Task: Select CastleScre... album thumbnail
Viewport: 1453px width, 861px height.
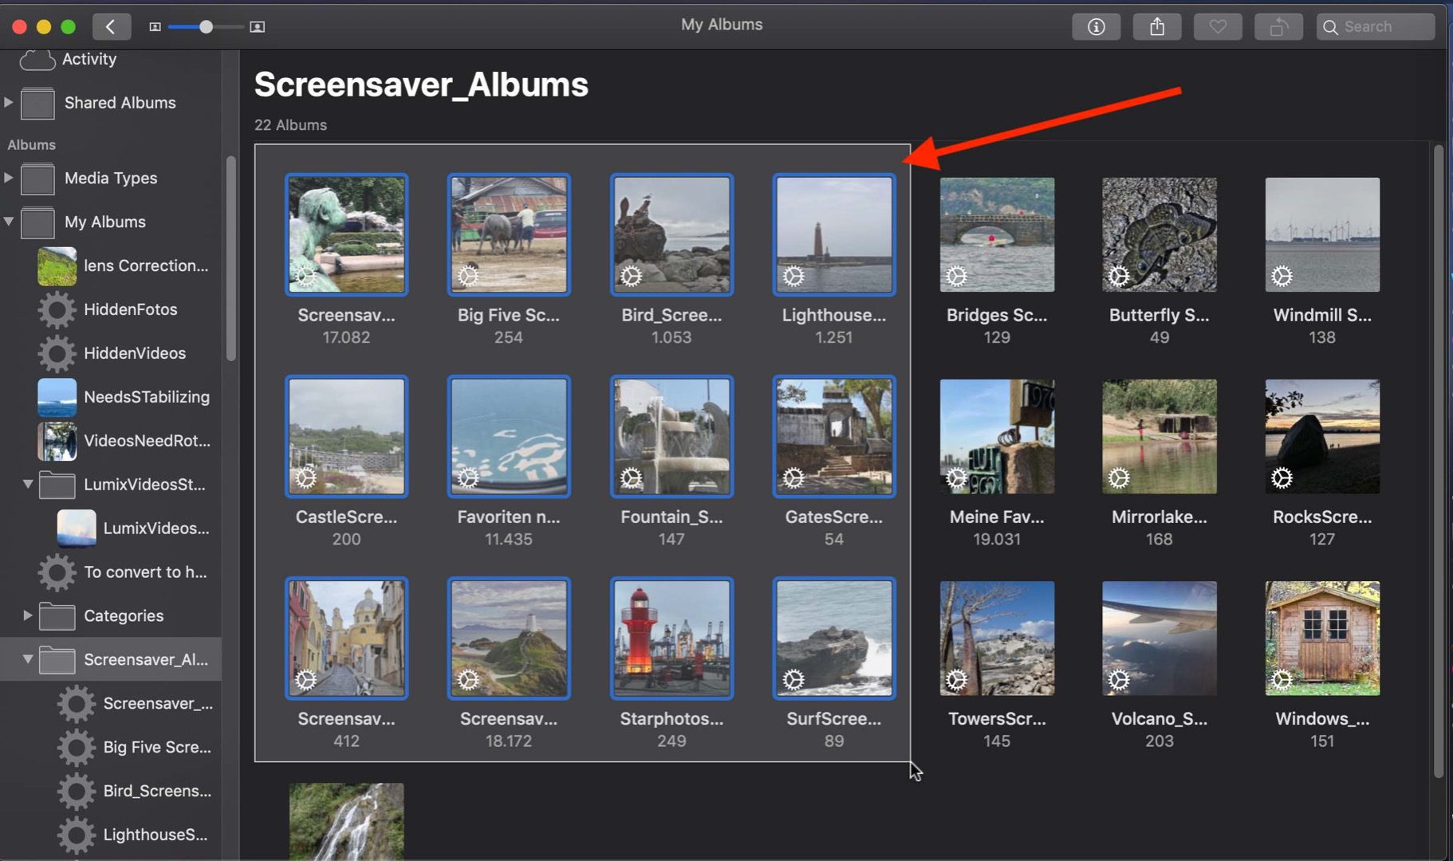Action: click(346, 436)
